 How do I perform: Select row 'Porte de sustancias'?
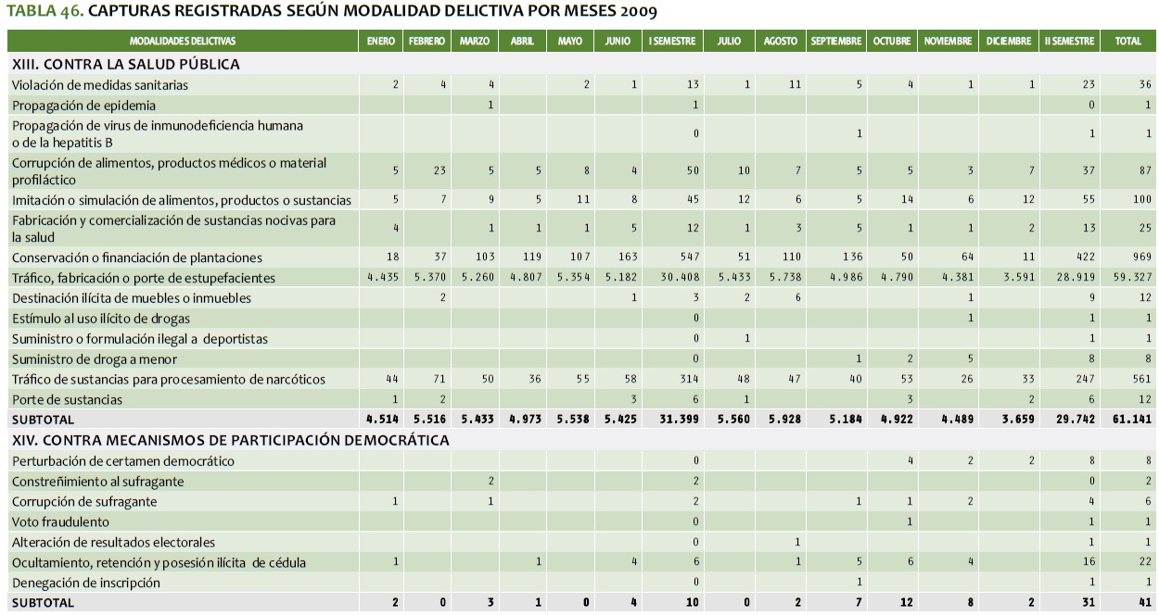pyautogui.click(x=581, y=399)
